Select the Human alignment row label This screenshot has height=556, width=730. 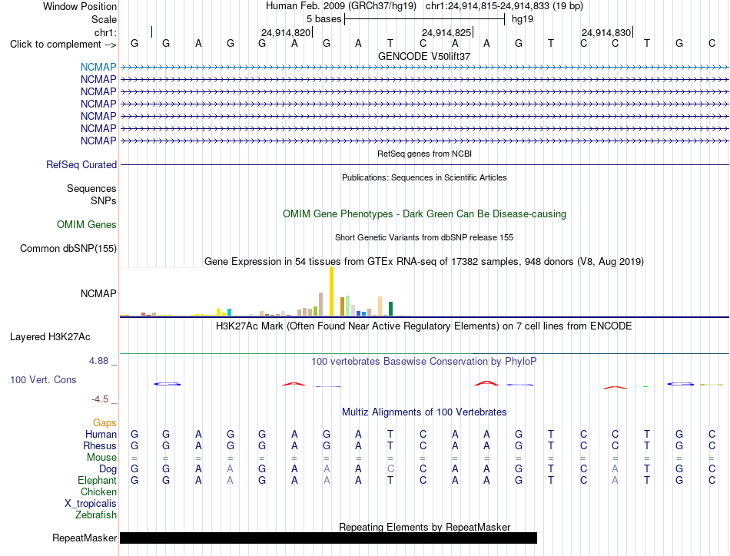[101, 434]
